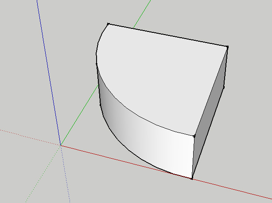Click the dotted red negative axis line
This screenshot has height=203, width=272.
[27, 137]
